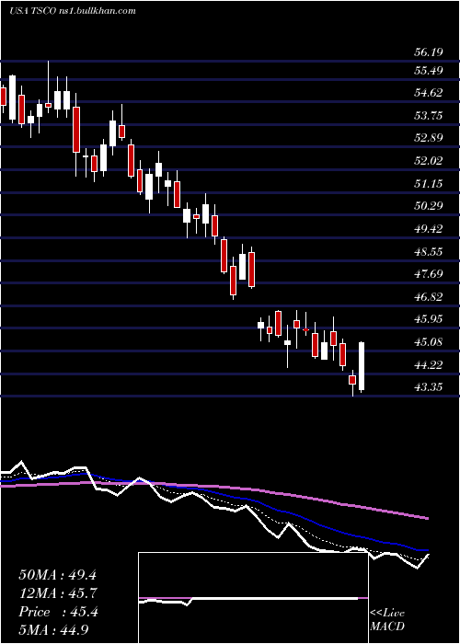Click the pink 50MA line's right end
460x644 pixels.
coord(426,518)
